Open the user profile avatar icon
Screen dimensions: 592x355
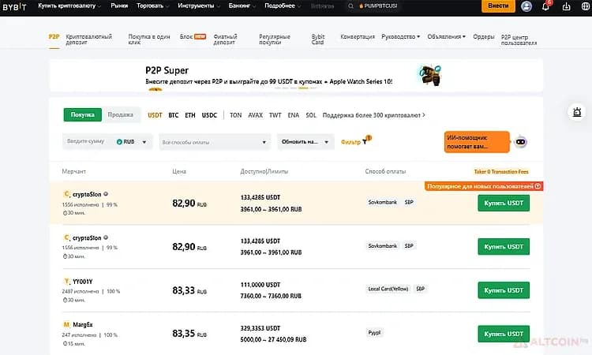(526, 6)
